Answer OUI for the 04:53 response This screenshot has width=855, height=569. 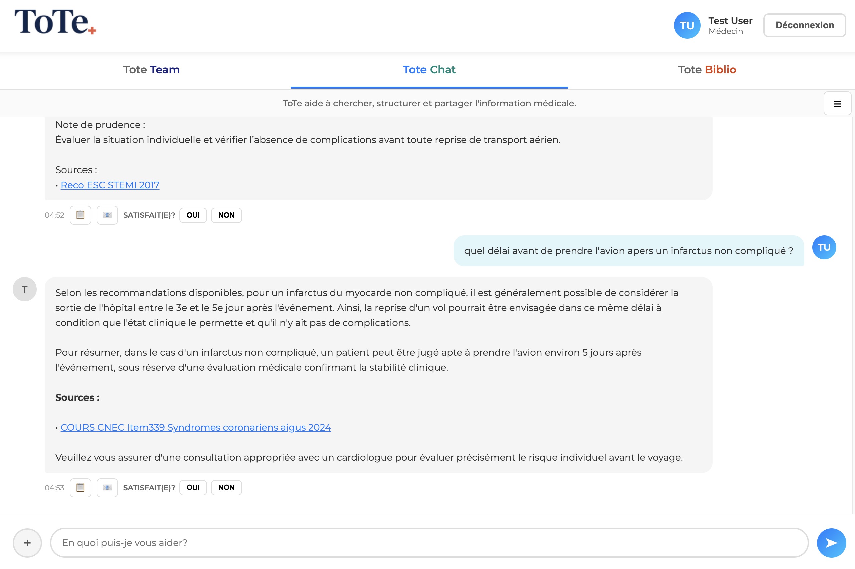193,488
